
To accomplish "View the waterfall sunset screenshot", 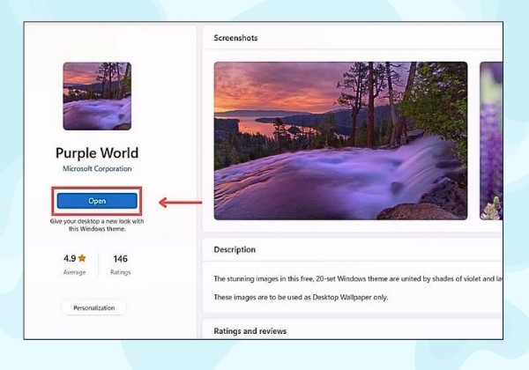I will pos(340,141).
